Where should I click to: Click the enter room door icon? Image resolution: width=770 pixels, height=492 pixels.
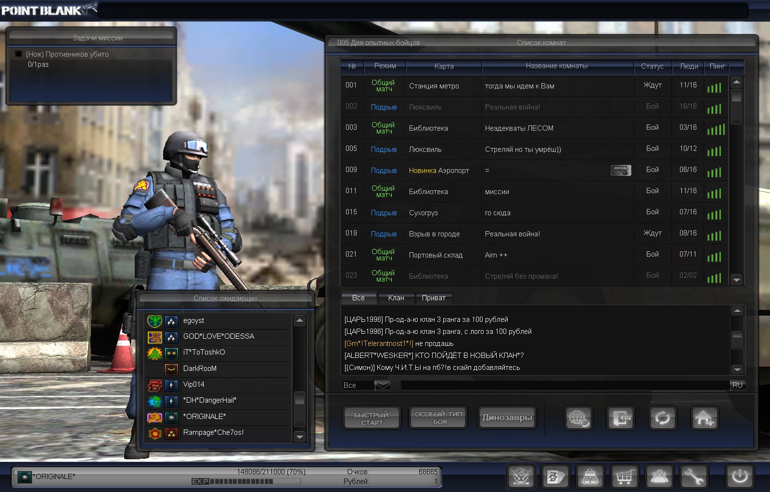(x=620, y=418)
